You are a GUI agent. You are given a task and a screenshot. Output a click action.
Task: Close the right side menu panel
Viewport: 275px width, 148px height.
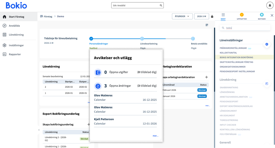(272, 15)
